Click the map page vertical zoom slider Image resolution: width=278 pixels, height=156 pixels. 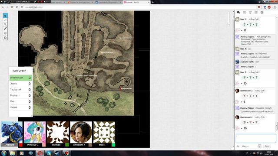click(228, 19)
